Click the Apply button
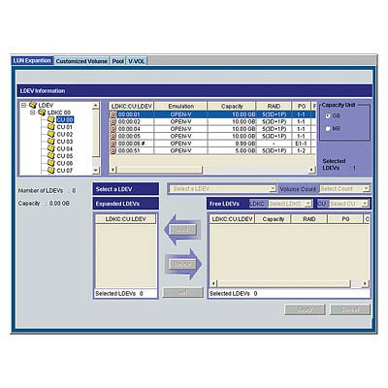This screenshot has height=388, width=388. pos(305,309)
